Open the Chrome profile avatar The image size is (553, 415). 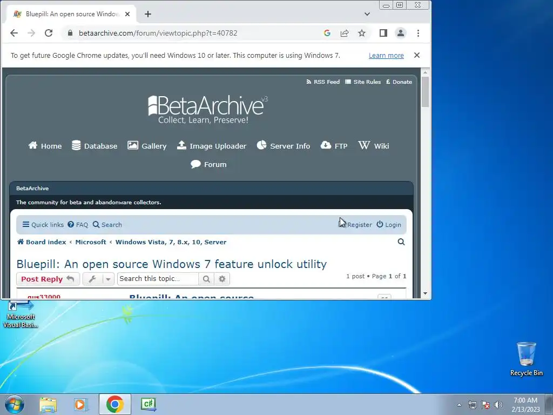[x=401, y=33]
